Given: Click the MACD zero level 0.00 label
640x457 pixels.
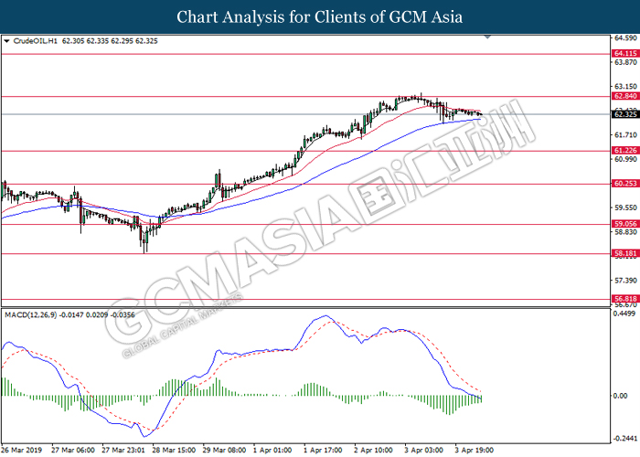Looking at the screenshot, I should click(621, 396).
